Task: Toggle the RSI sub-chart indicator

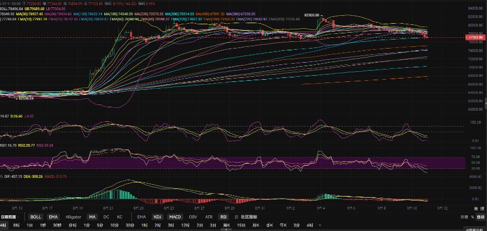Action: [223, 217]
